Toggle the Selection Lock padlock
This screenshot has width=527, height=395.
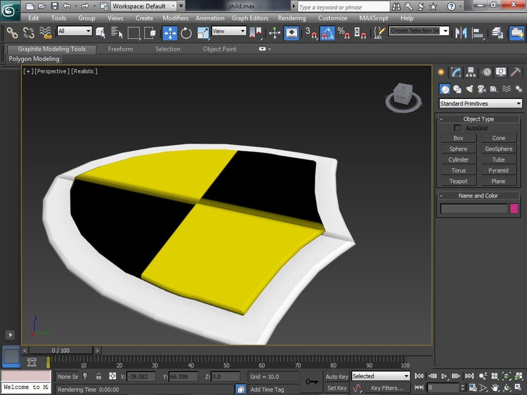pyautogui.click(x=98, y=376)
